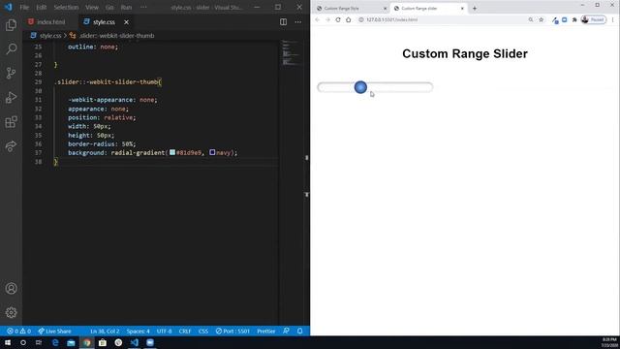
Task: Open the Search view in activity bar
Action: click(x=11, y=49)
